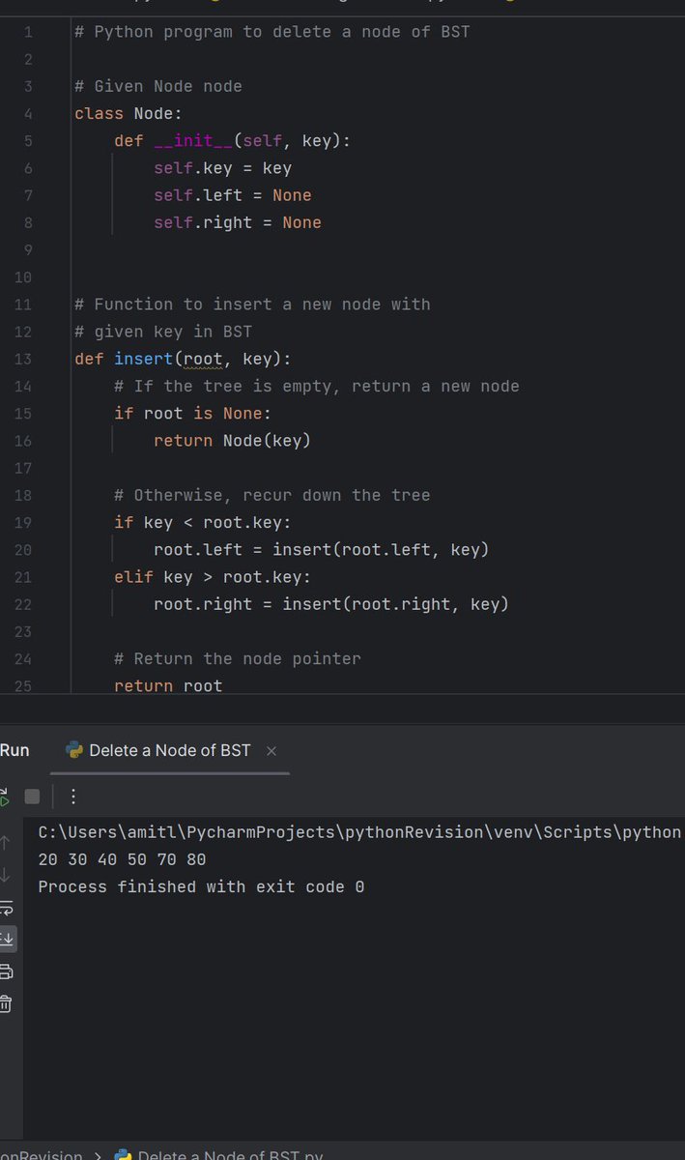Click the up arrow in Run console sidebar
Image resolution: width=685 pixels, height=1160 pixels.
click(x=4, y=842)
